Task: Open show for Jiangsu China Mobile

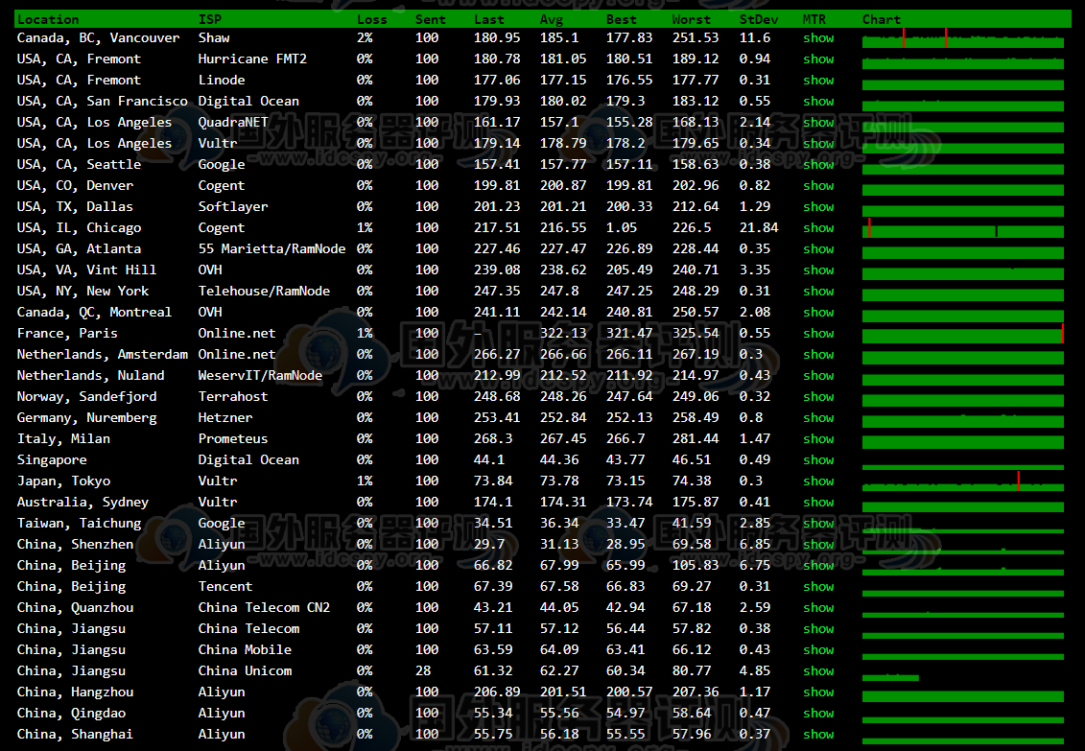Action: [818, 650]
